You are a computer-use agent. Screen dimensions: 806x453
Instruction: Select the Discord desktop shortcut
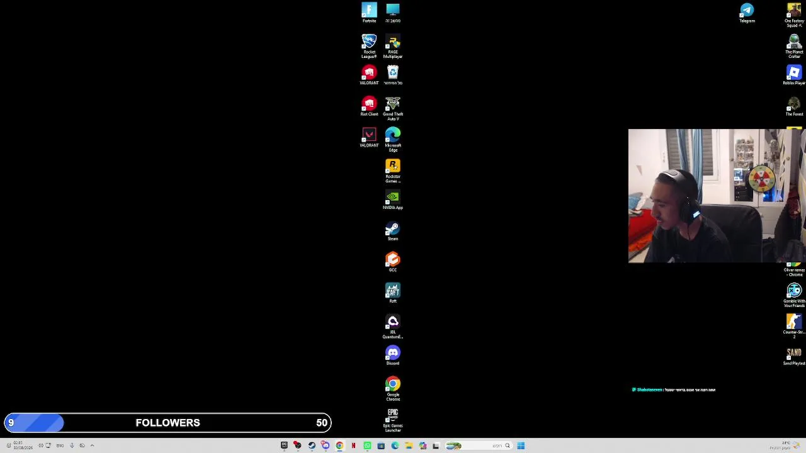point(392,355)
